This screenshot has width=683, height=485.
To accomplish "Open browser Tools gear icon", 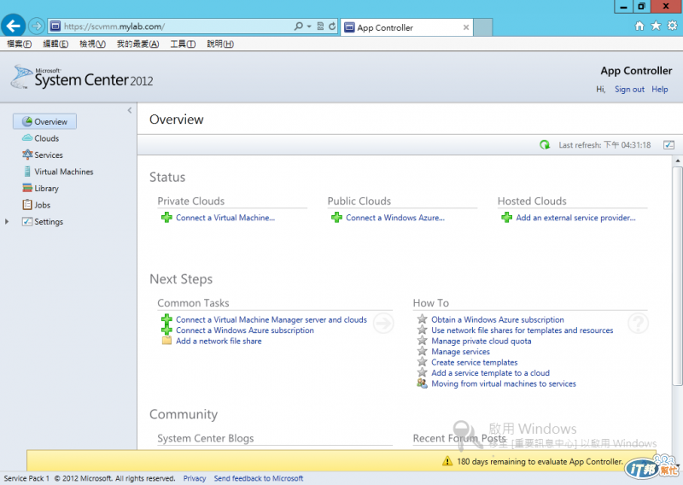I will pos(672,26).
